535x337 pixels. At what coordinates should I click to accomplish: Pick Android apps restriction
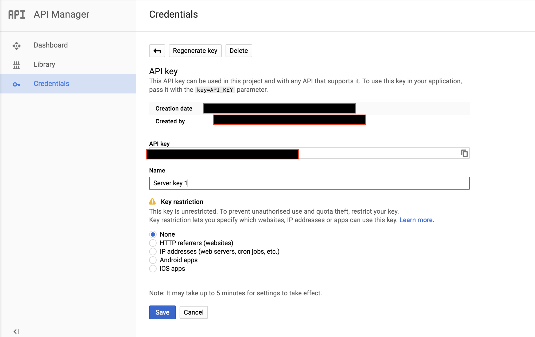153,260
